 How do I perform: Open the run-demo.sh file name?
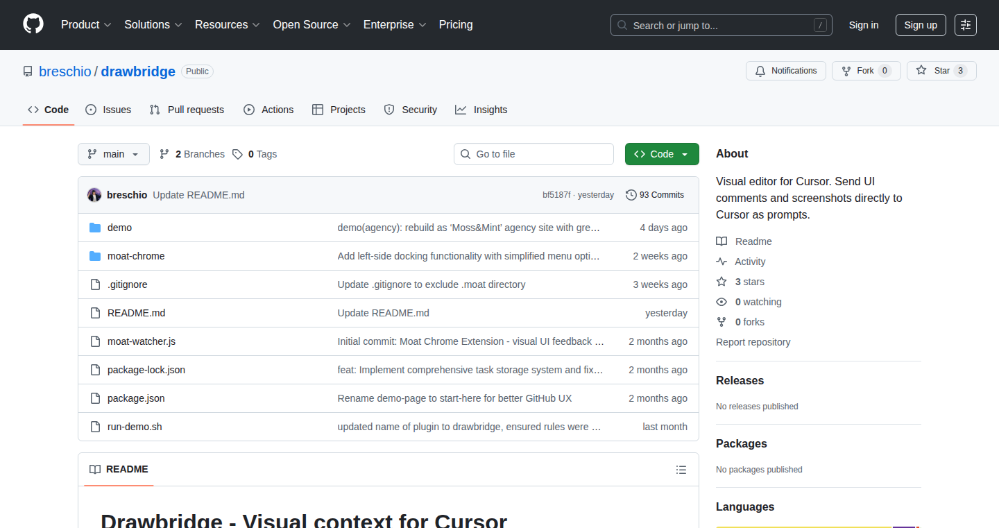(x=135, y=427)
